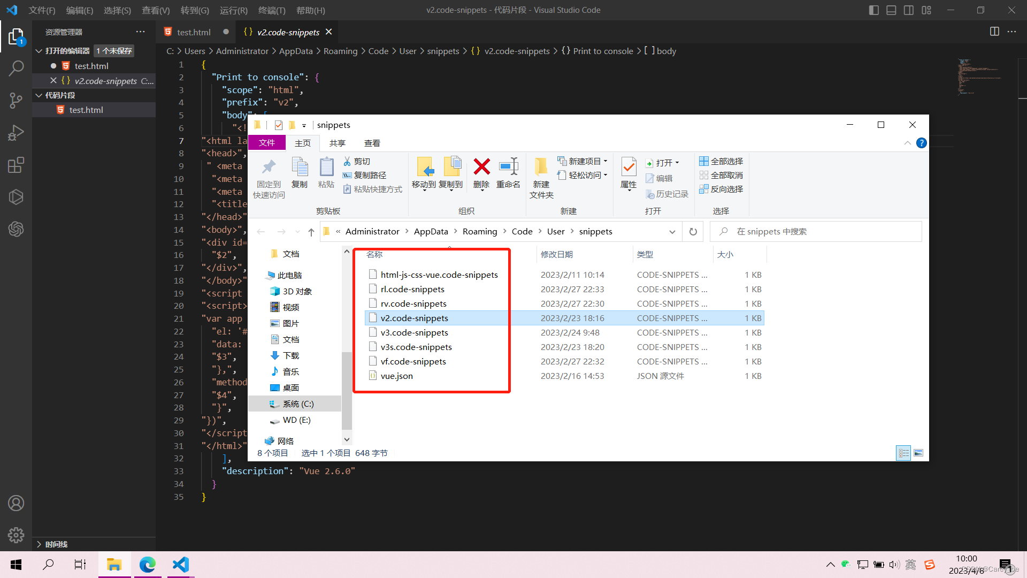Open 共享 tab in File Explorer ribbon
This screenshot has width=1027, height=578.
(338, 143)
